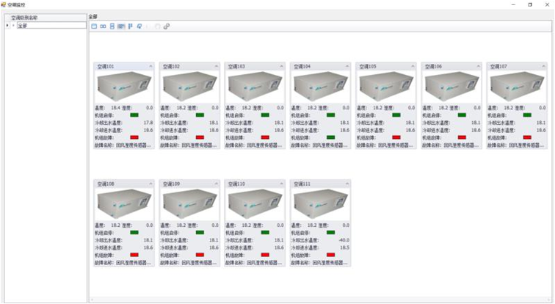Expand the 全部 tree node arrow
This screenshot has height=304, width=555.
tap(12, 26)
